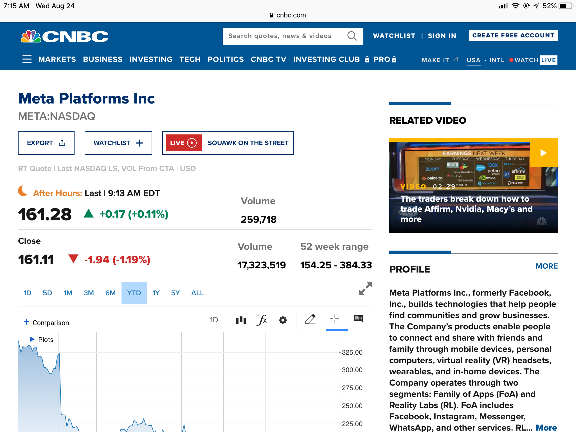Open the related video thumbnail

(x=473, y=186)
